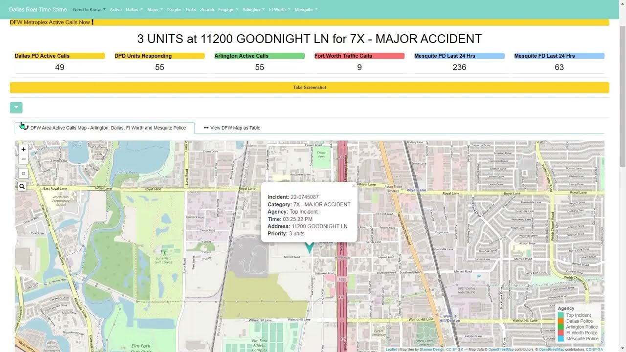Zoom out of the map

23,159
